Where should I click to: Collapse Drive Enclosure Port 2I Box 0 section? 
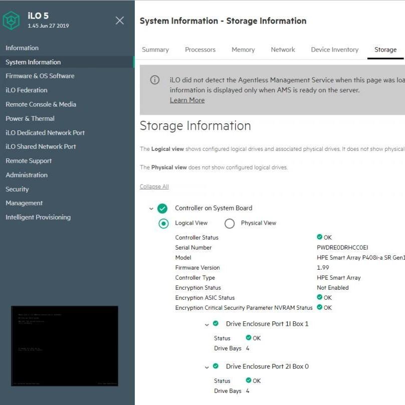[207, 367]
